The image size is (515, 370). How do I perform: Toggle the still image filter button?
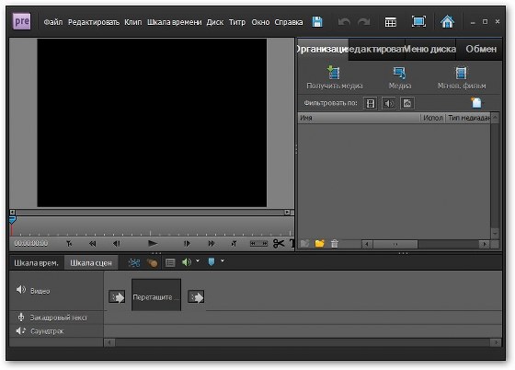click(406, 103)
